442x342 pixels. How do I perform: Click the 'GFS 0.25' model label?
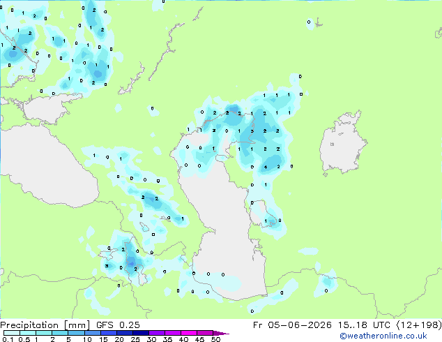pyautogui.click(x=118, y=325)
